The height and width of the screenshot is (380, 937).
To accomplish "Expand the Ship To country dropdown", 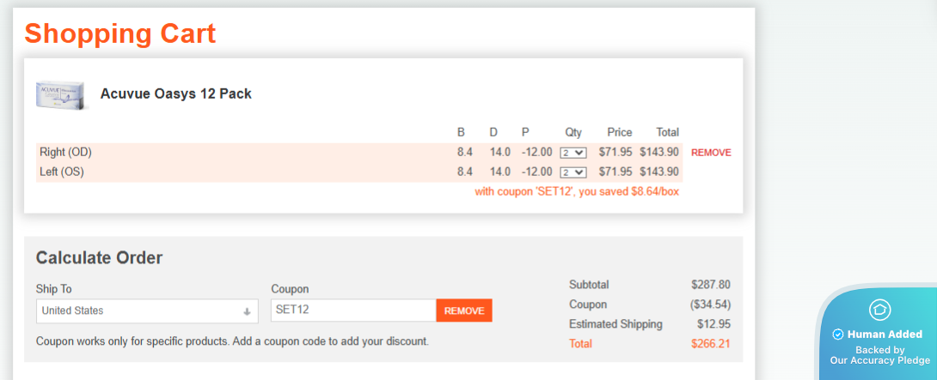I will 147,311.
